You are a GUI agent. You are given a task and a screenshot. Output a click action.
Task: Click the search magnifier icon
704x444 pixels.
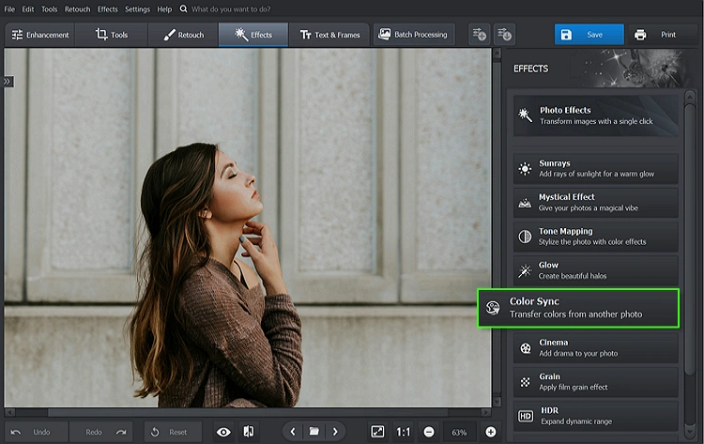[x=183, y=8]
